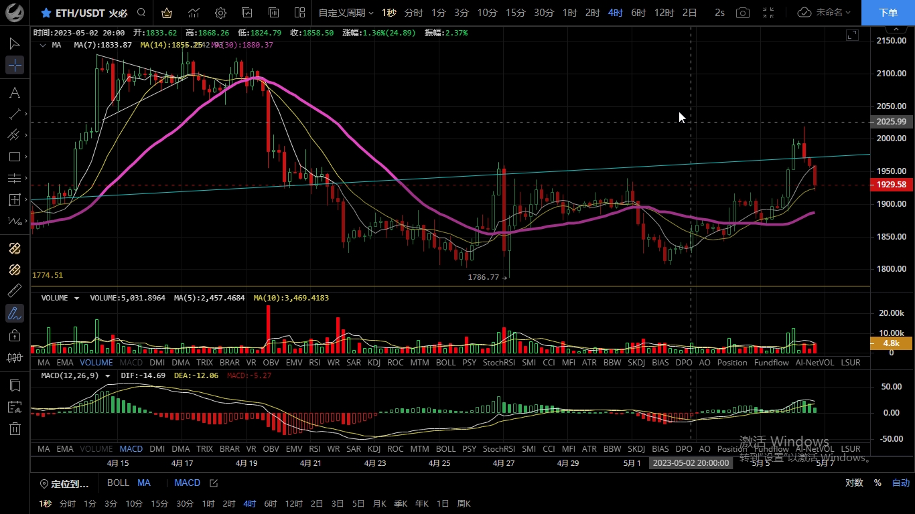Expand the 未命名 layout dropdown
915x514 pixels.
[x=825, y=13]
